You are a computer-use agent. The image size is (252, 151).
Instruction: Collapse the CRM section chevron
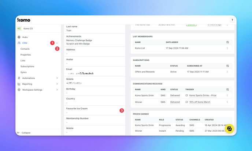[x=57, y=43]
